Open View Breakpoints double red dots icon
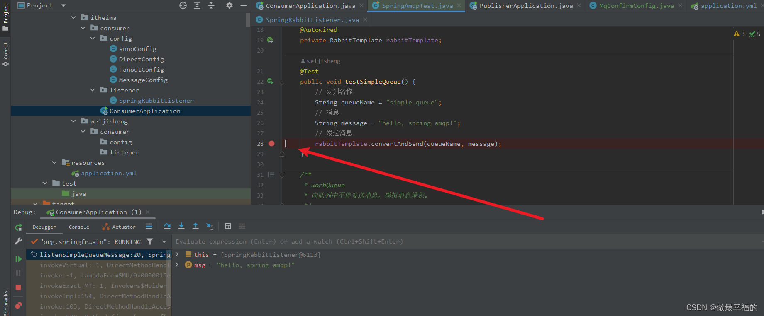764x316 pixels. 18,306
